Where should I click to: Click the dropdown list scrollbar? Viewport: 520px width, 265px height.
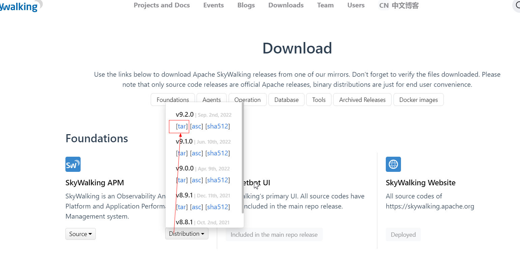242,158
